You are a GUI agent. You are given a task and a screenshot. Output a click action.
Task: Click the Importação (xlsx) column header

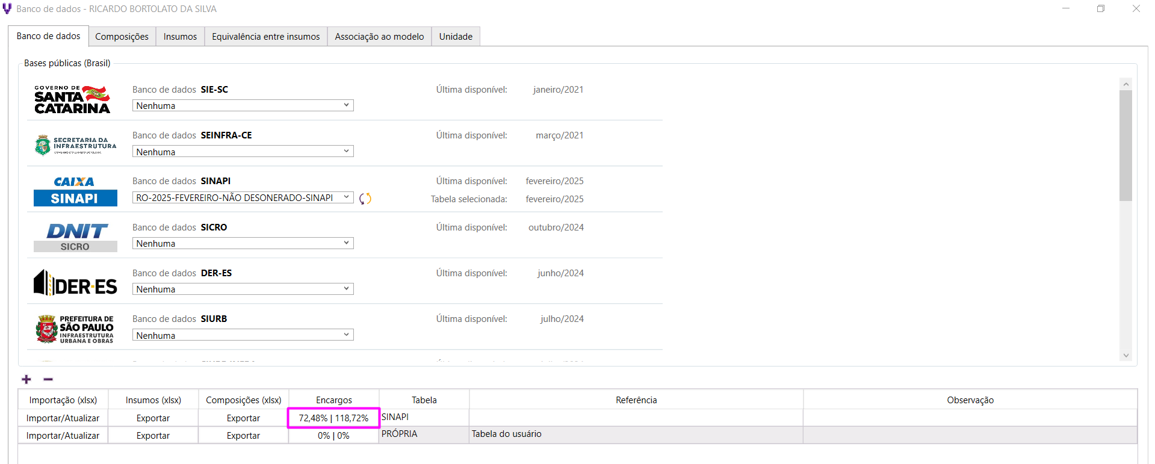[63, 400]
